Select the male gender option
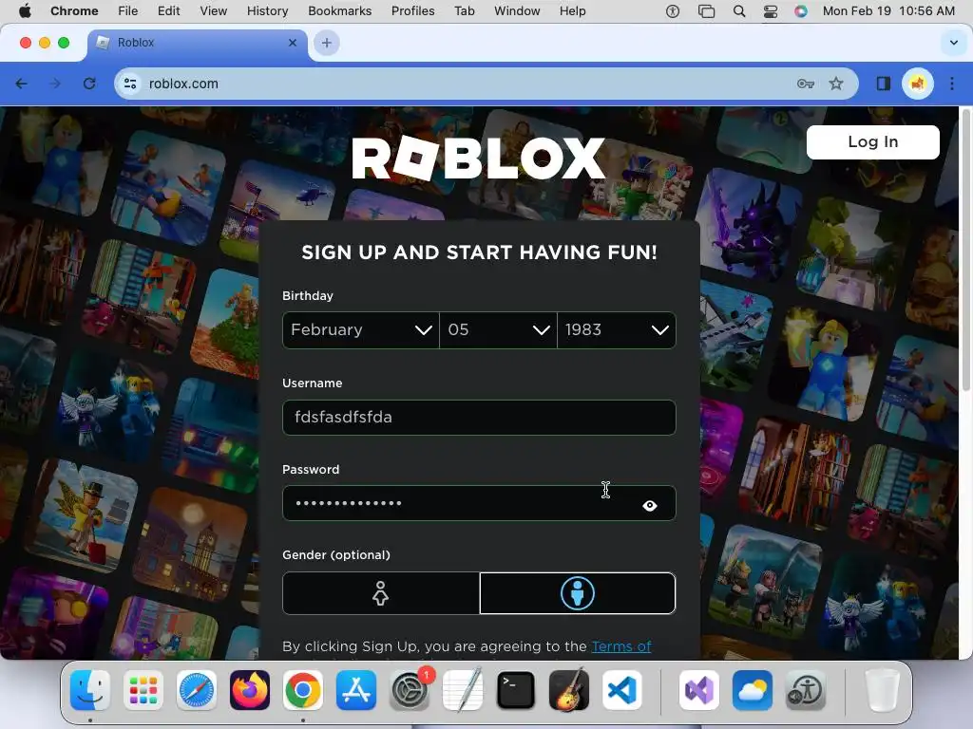The image size is (973, 729). click(578, 593)
